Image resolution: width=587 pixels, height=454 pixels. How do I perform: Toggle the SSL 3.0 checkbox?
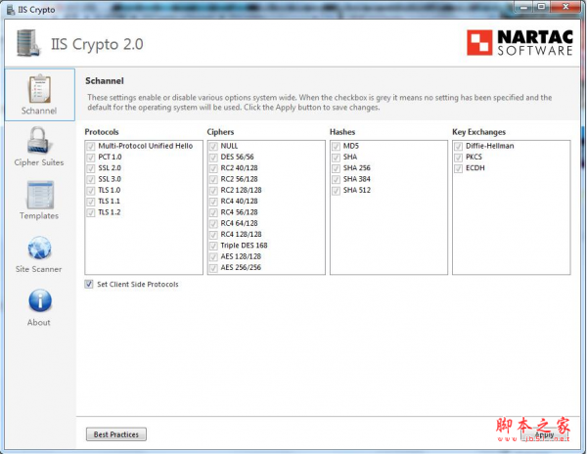click(x=91, y=179)
